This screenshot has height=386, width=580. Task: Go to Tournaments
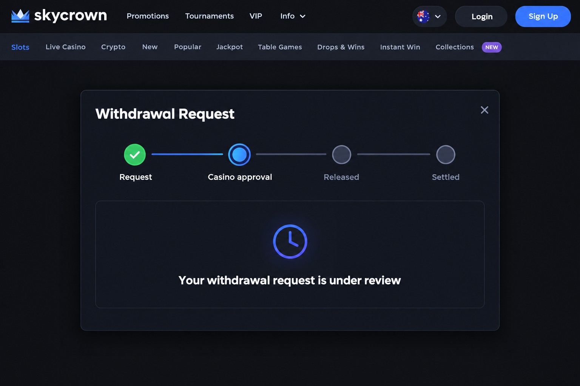point(209,16)
